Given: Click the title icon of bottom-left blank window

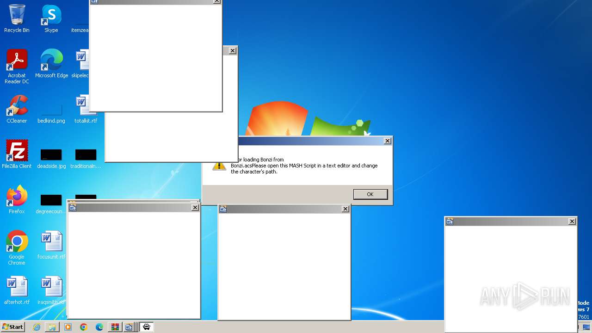Looking at the screenshot, I should click(x=73, y=208).
